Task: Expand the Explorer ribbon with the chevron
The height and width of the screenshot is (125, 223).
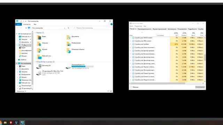Action: click(109, 24)
